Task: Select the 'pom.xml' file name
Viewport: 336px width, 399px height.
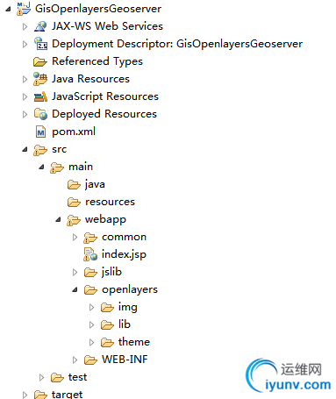Action: tap(74, 132)
